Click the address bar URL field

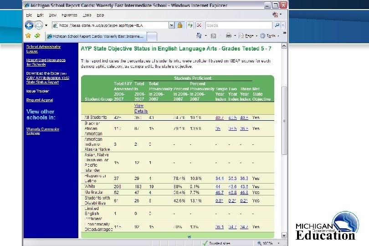110,25
